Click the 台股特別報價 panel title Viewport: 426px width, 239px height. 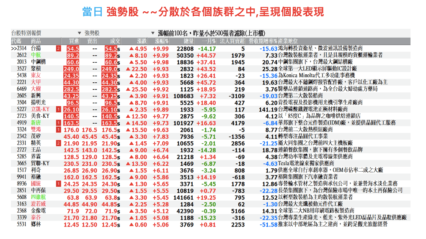point(29,33)
